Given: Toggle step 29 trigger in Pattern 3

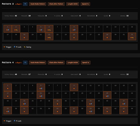Looking at the screenshot, I should pyautogui.click(x=107, y=36).
